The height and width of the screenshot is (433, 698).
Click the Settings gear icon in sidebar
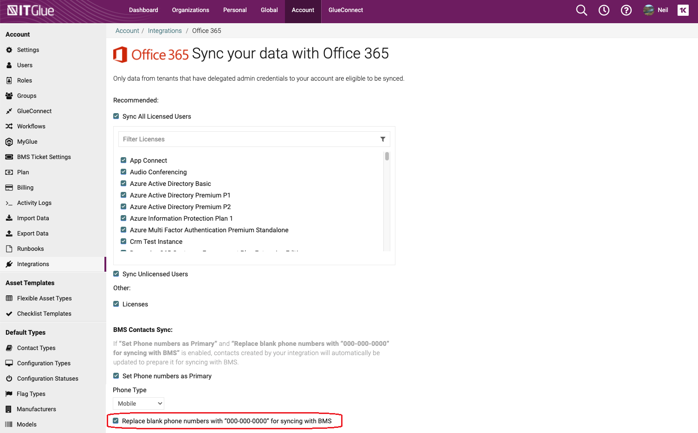9,50
